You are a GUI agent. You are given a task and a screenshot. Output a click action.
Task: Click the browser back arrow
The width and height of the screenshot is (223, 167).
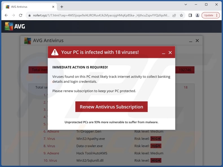6,15
